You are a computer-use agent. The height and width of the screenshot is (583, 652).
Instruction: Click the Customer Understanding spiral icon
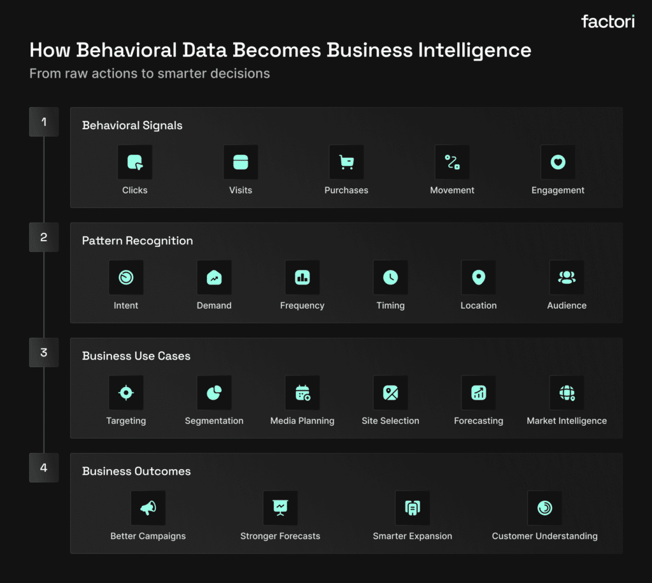point(545,508)
